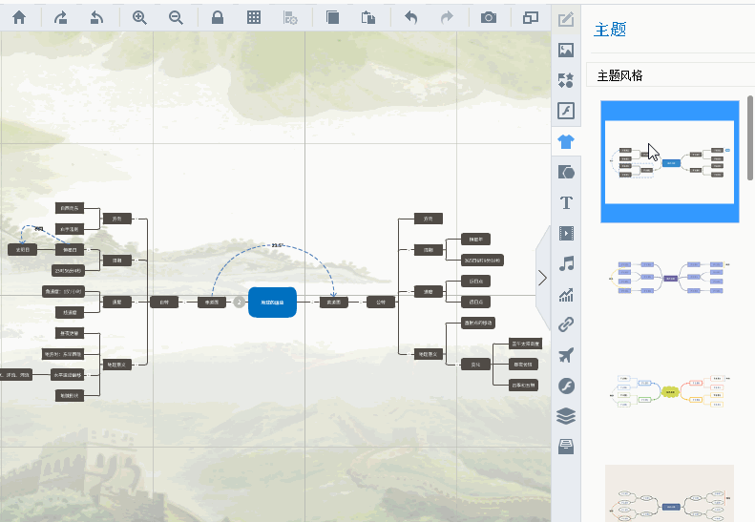Screen dimensions: 755x522
Task: Expand the collapsed branch circle labeled 2
Action: click(239, 303)
